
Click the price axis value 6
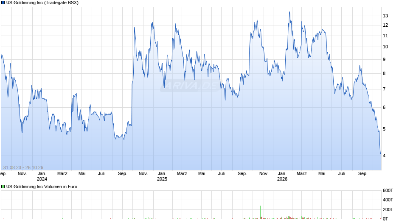(384, 108)
